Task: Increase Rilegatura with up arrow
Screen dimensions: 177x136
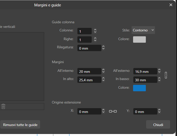Action: click(103, 47)
